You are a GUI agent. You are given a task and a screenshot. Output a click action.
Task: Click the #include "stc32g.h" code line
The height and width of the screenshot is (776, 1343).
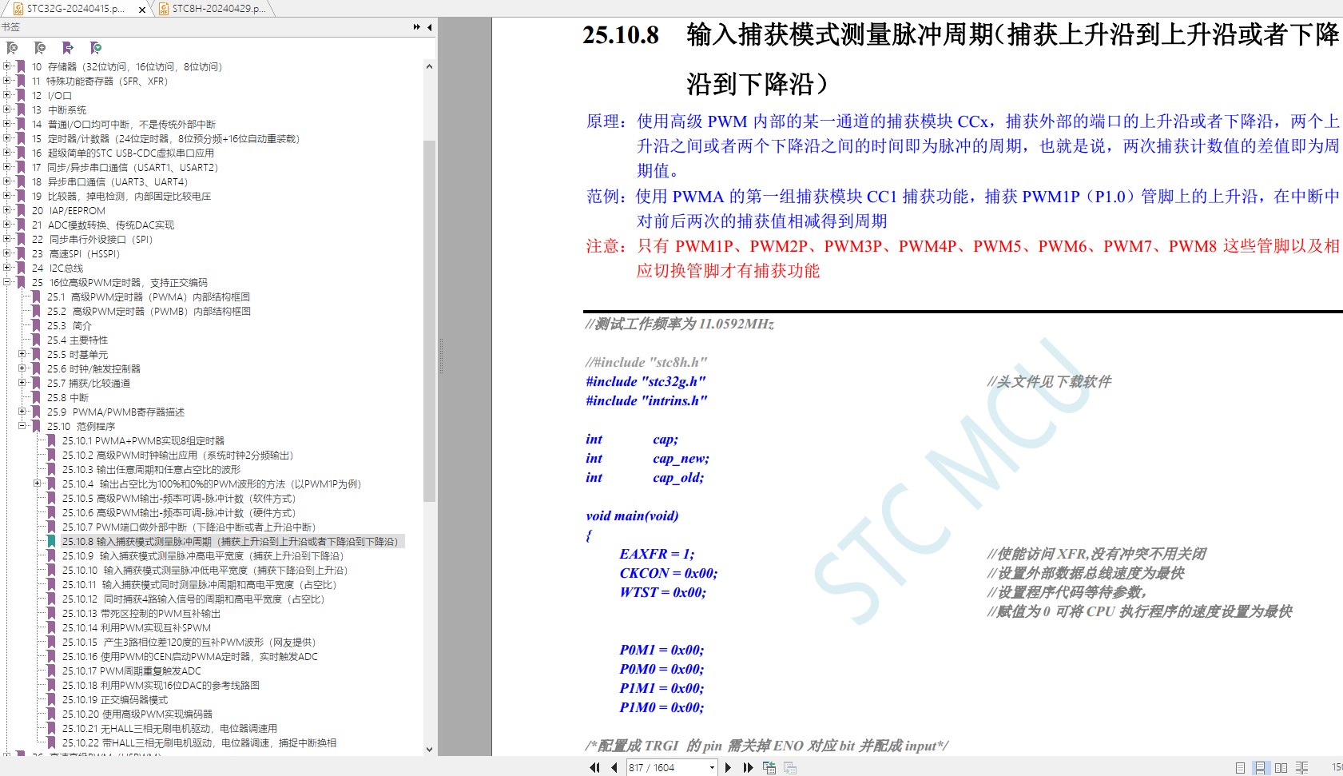(646, 381)
